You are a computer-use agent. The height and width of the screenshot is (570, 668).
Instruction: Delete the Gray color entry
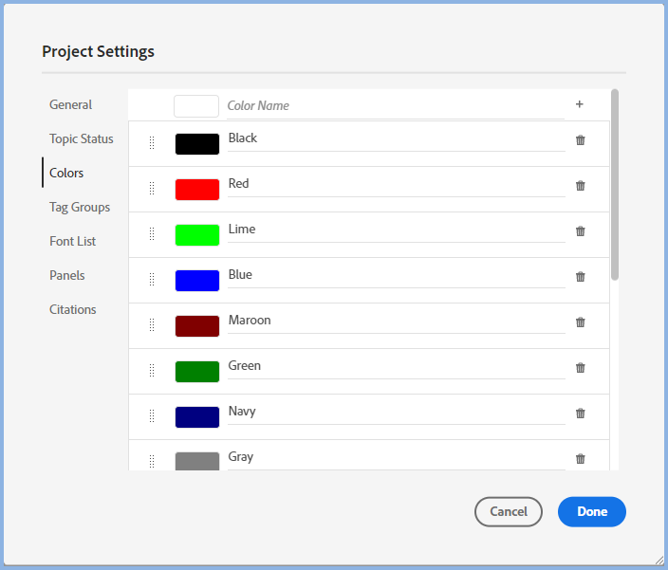[581, 459]
